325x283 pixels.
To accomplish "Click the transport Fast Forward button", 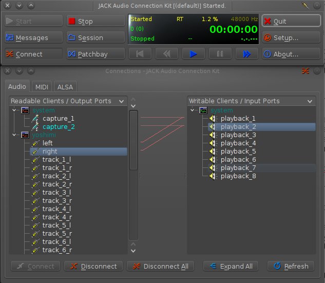I will click(246, 53).
